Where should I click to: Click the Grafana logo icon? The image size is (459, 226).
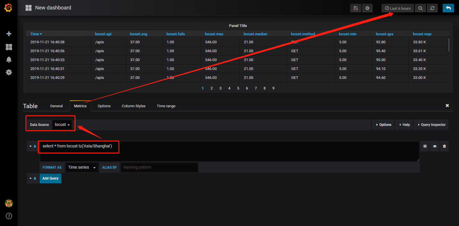click(8, 8)
